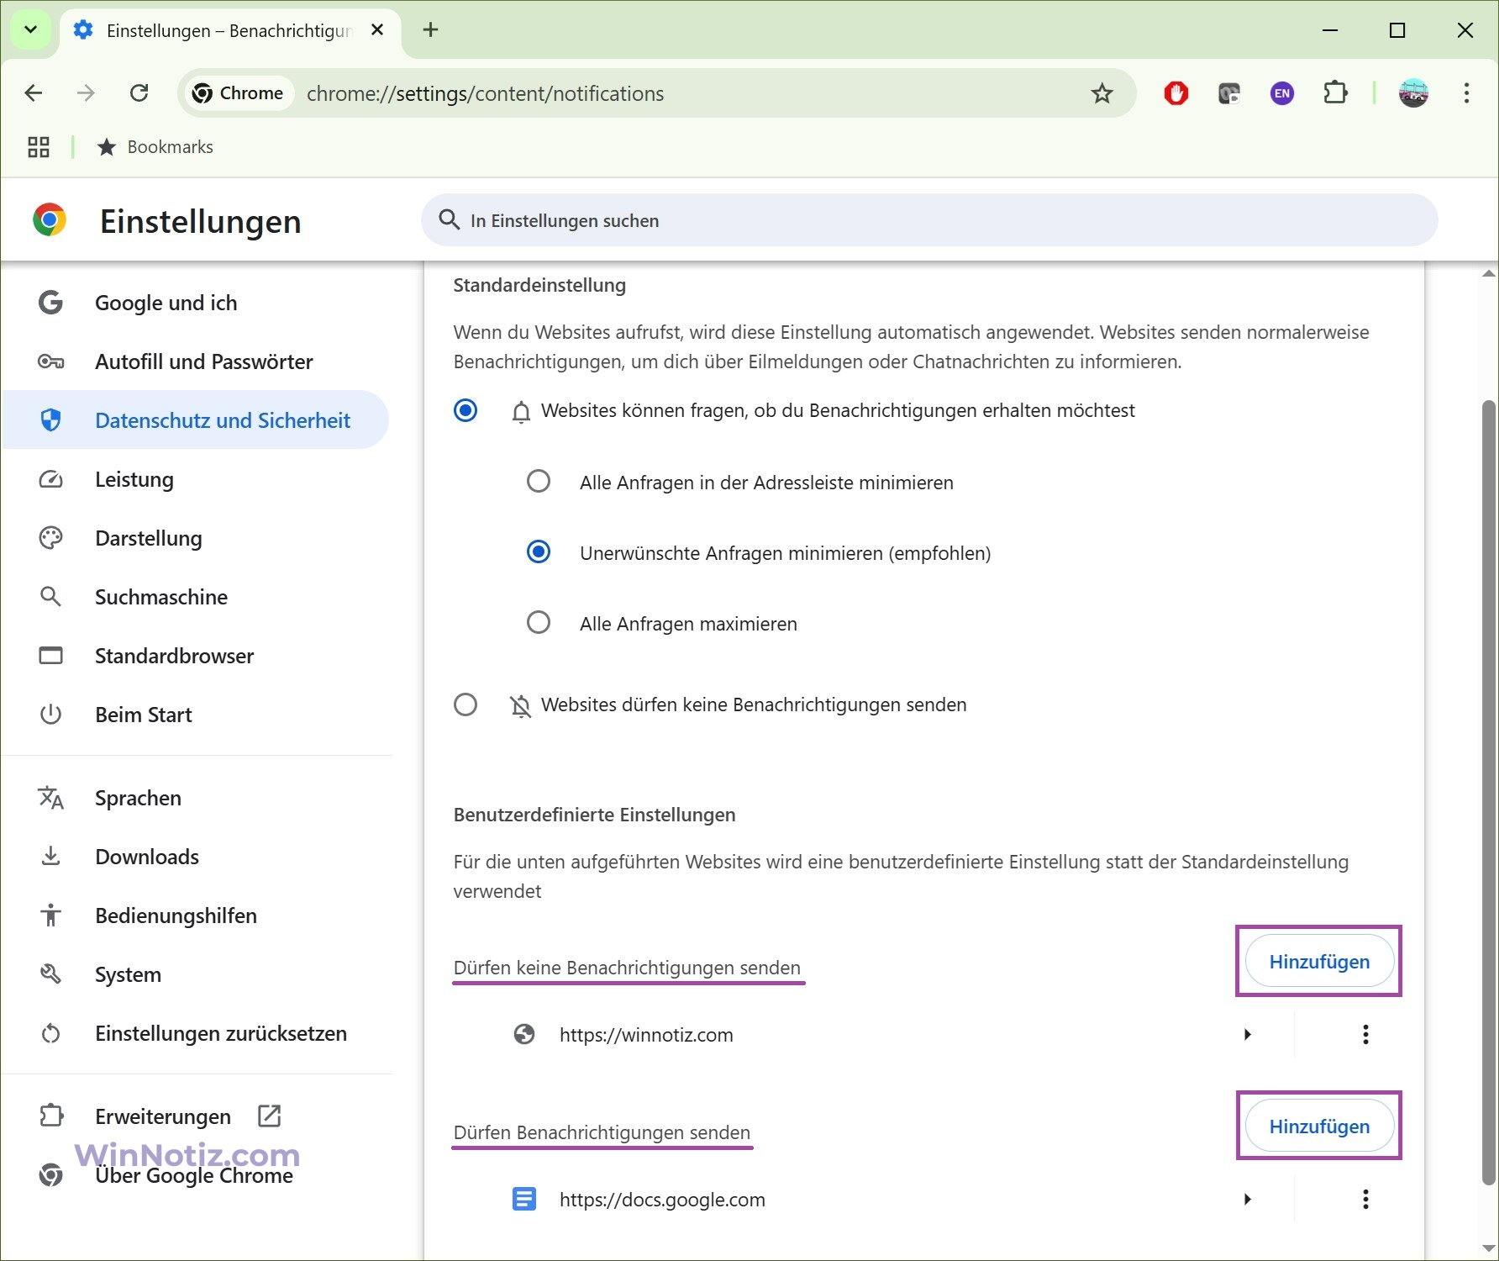1499x1261 pixels.
Task: Click Hinzufügen for allowed notification sites
Action: click(1319, 1126)
